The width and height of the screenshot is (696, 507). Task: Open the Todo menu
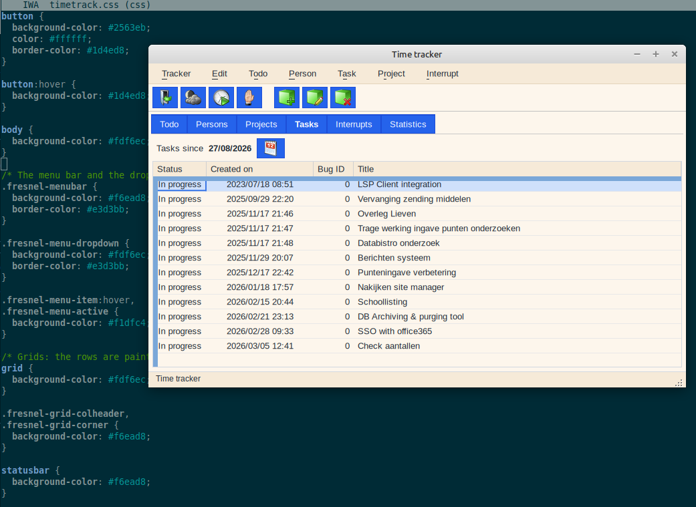click(258, 73)
